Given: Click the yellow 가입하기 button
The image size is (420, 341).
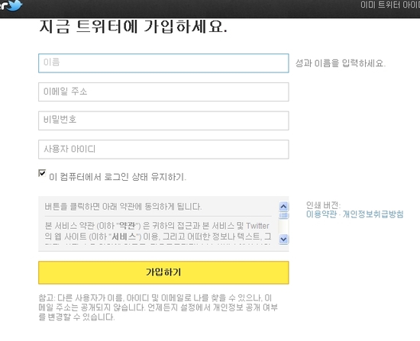Looking at the screenshot, I should (x=163, y=272).
